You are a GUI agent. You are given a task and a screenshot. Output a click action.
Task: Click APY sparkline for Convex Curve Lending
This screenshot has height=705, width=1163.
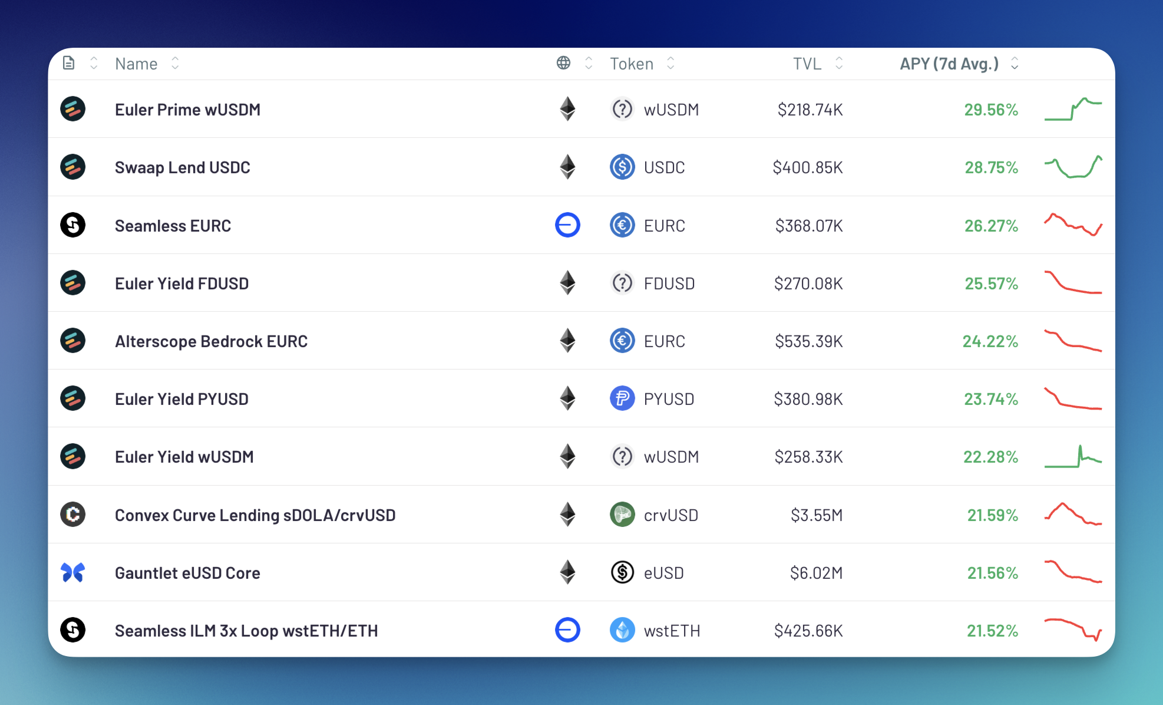(1073, 515)
